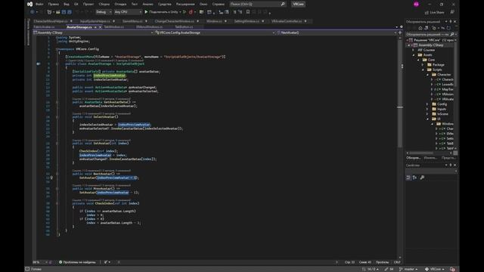Click the Solution Explorer home icon
The height and width of the screenshot is (272, 484).
click(x=420, y=28)
